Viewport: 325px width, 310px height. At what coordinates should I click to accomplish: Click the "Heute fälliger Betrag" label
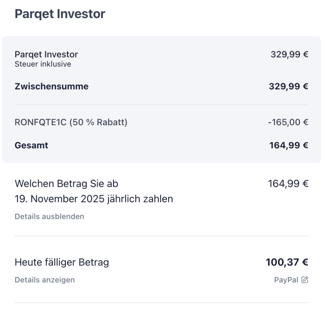62,262
